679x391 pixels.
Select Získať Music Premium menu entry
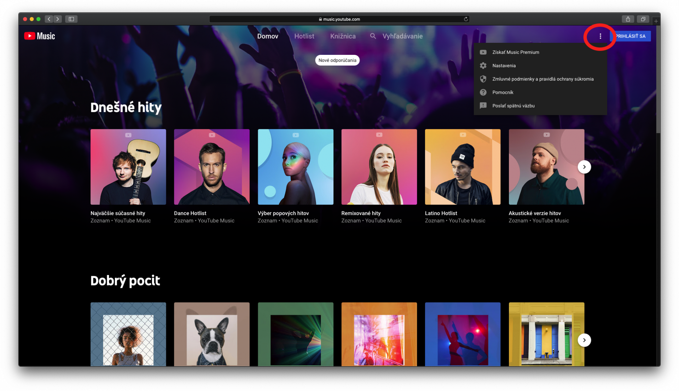(540, 52)
